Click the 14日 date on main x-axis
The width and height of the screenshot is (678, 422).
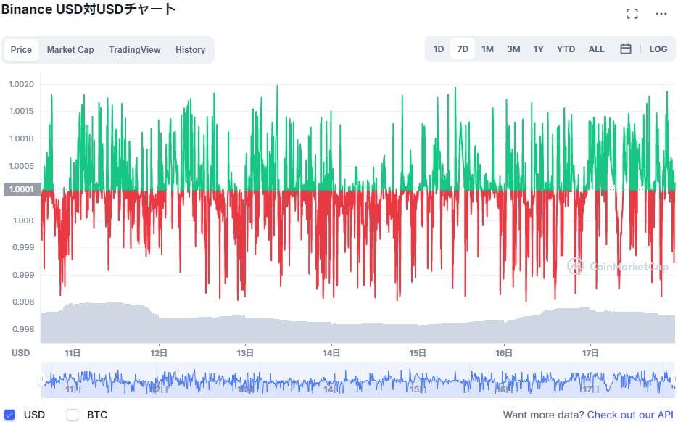pyautogui.click(x=331, y=353)
